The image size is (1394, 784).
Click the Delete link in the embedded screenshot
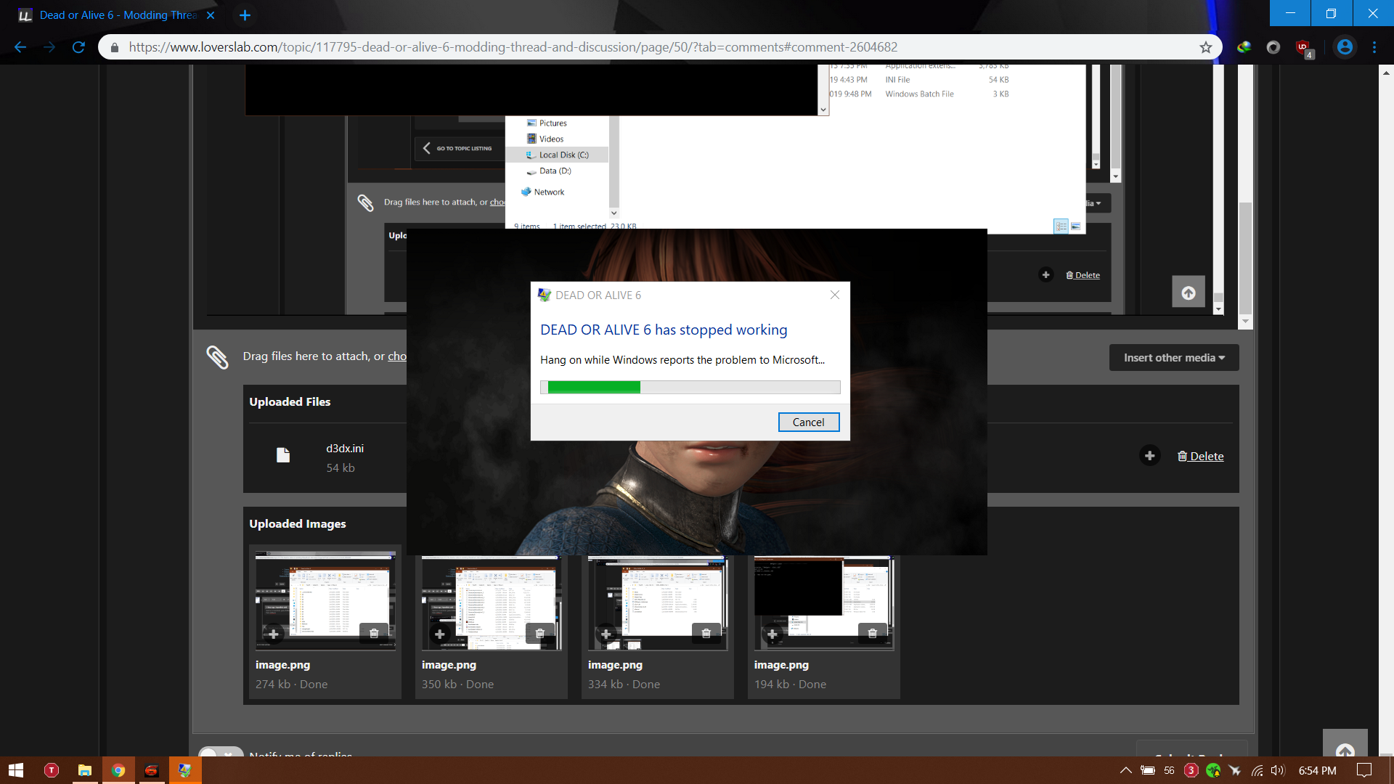[x=1083, y=275]
